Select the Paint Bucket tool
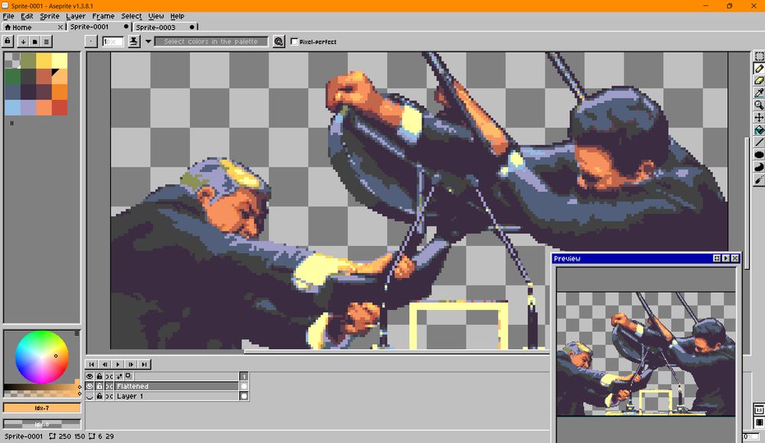 pos(759,130)
